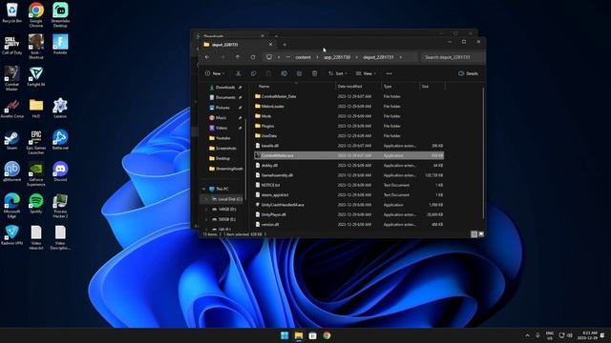The width and height of the screenshot is (611, 343).
Task: Expand the 500GB (E:) drive node
Action: 207,219
